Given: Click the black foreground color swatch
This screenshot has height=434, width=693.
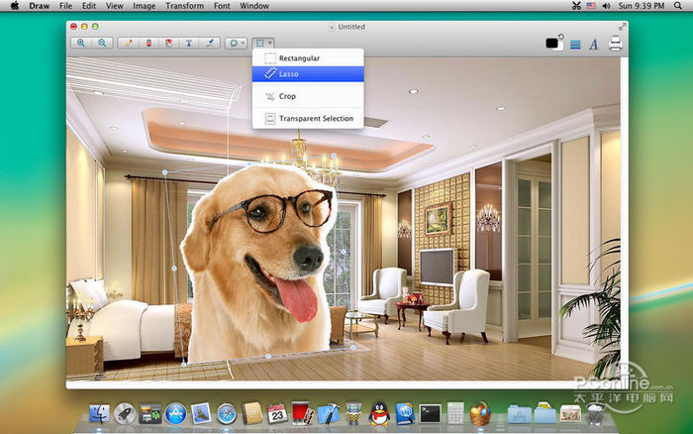Looking at the screenshot, I should pos(551,43).
